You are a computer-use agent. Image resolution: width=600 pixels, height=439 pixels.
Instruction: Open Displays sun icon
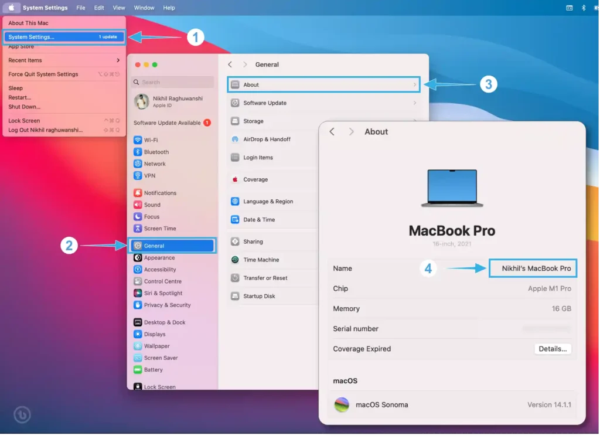138,334
